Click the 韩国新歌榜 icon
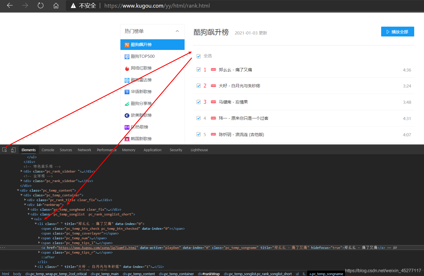 127,139
